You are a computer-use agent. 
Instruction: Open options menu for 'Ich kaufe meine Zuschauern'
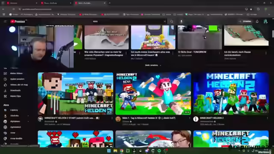[x=173, y=53]
